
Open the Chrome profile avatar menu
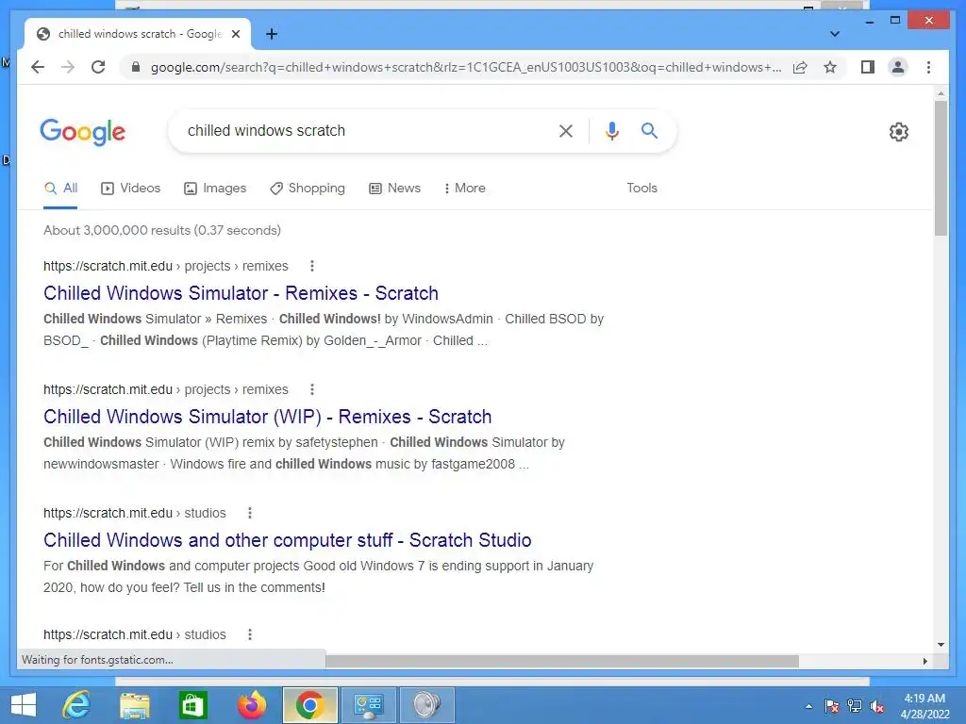tap(898, 67)
